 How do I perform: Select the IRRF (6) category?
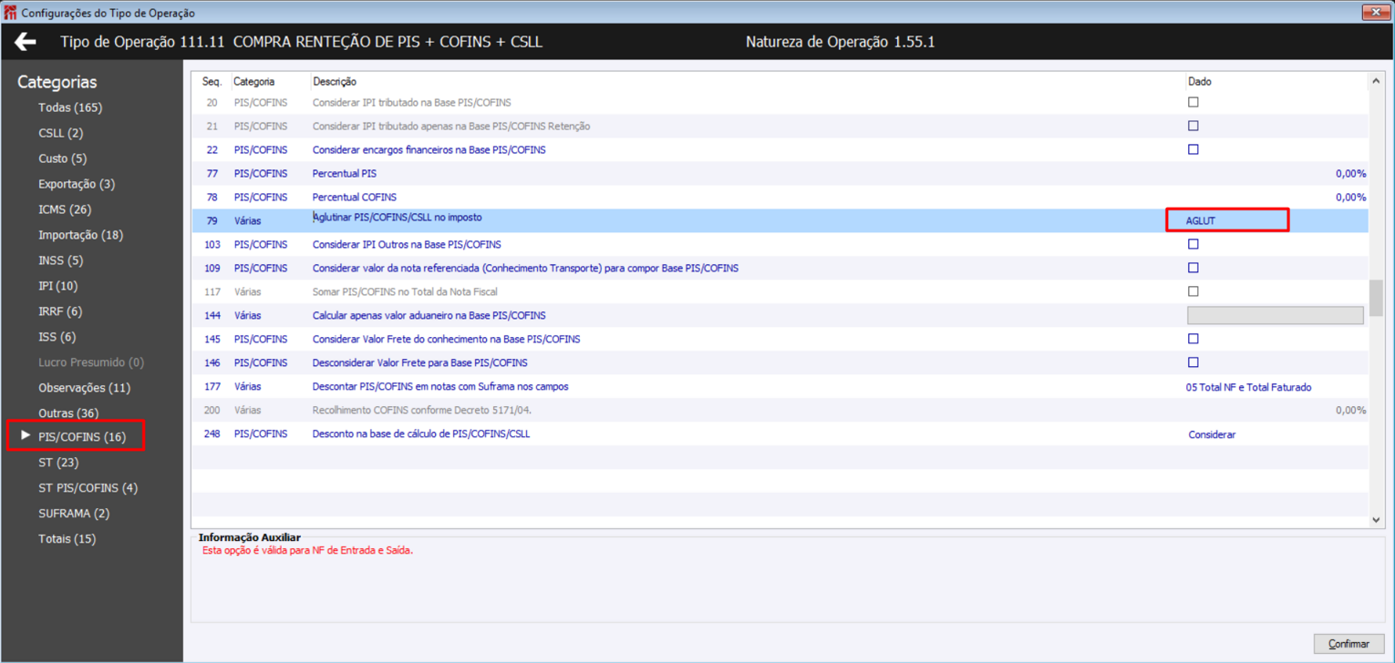pyautogui.click(x=60, y=311)
